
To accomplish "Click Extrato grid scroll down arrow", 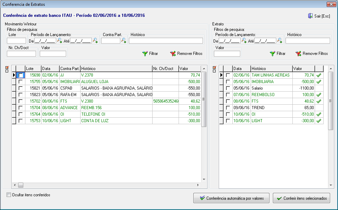I will tap(331, 185).
